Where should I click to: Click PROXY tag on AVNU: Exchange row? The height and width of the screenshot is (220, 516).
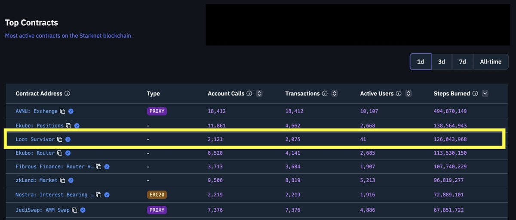pos(157,111)
